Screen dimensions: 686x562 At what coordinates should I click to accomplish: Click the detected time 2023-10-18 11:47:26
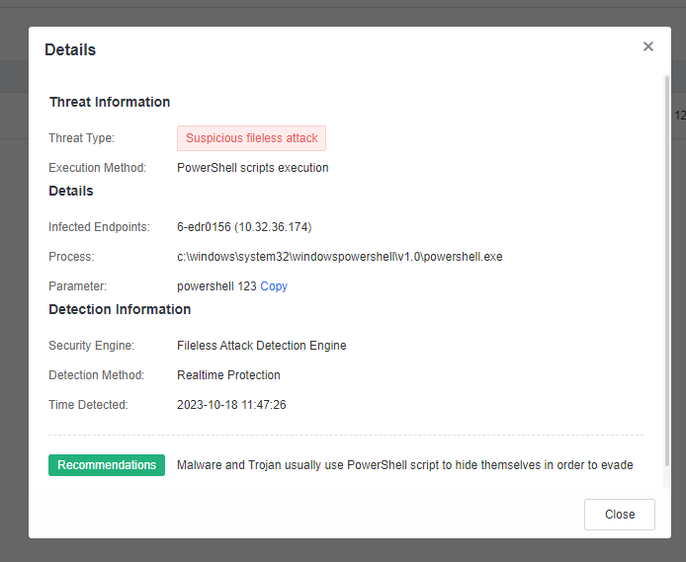click(x=231, y=405)
